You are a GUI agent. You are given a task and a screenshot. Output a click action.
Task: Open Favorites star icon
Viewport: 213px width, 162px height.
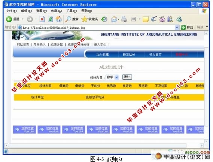(84, 19)
